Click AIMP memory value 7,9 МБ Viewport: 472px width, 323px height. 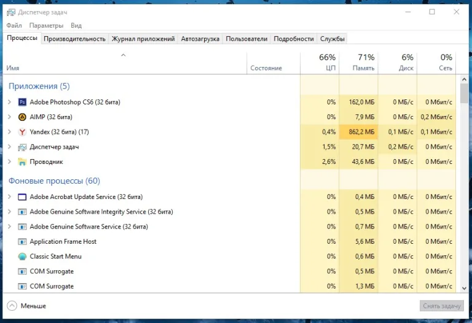pos(365,117)
